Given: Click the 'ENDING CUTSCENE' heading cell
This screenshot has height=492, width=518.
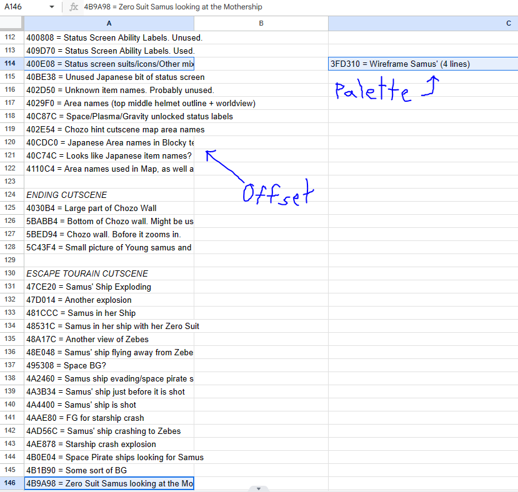Looking at the screenshot, I should 109,195.
